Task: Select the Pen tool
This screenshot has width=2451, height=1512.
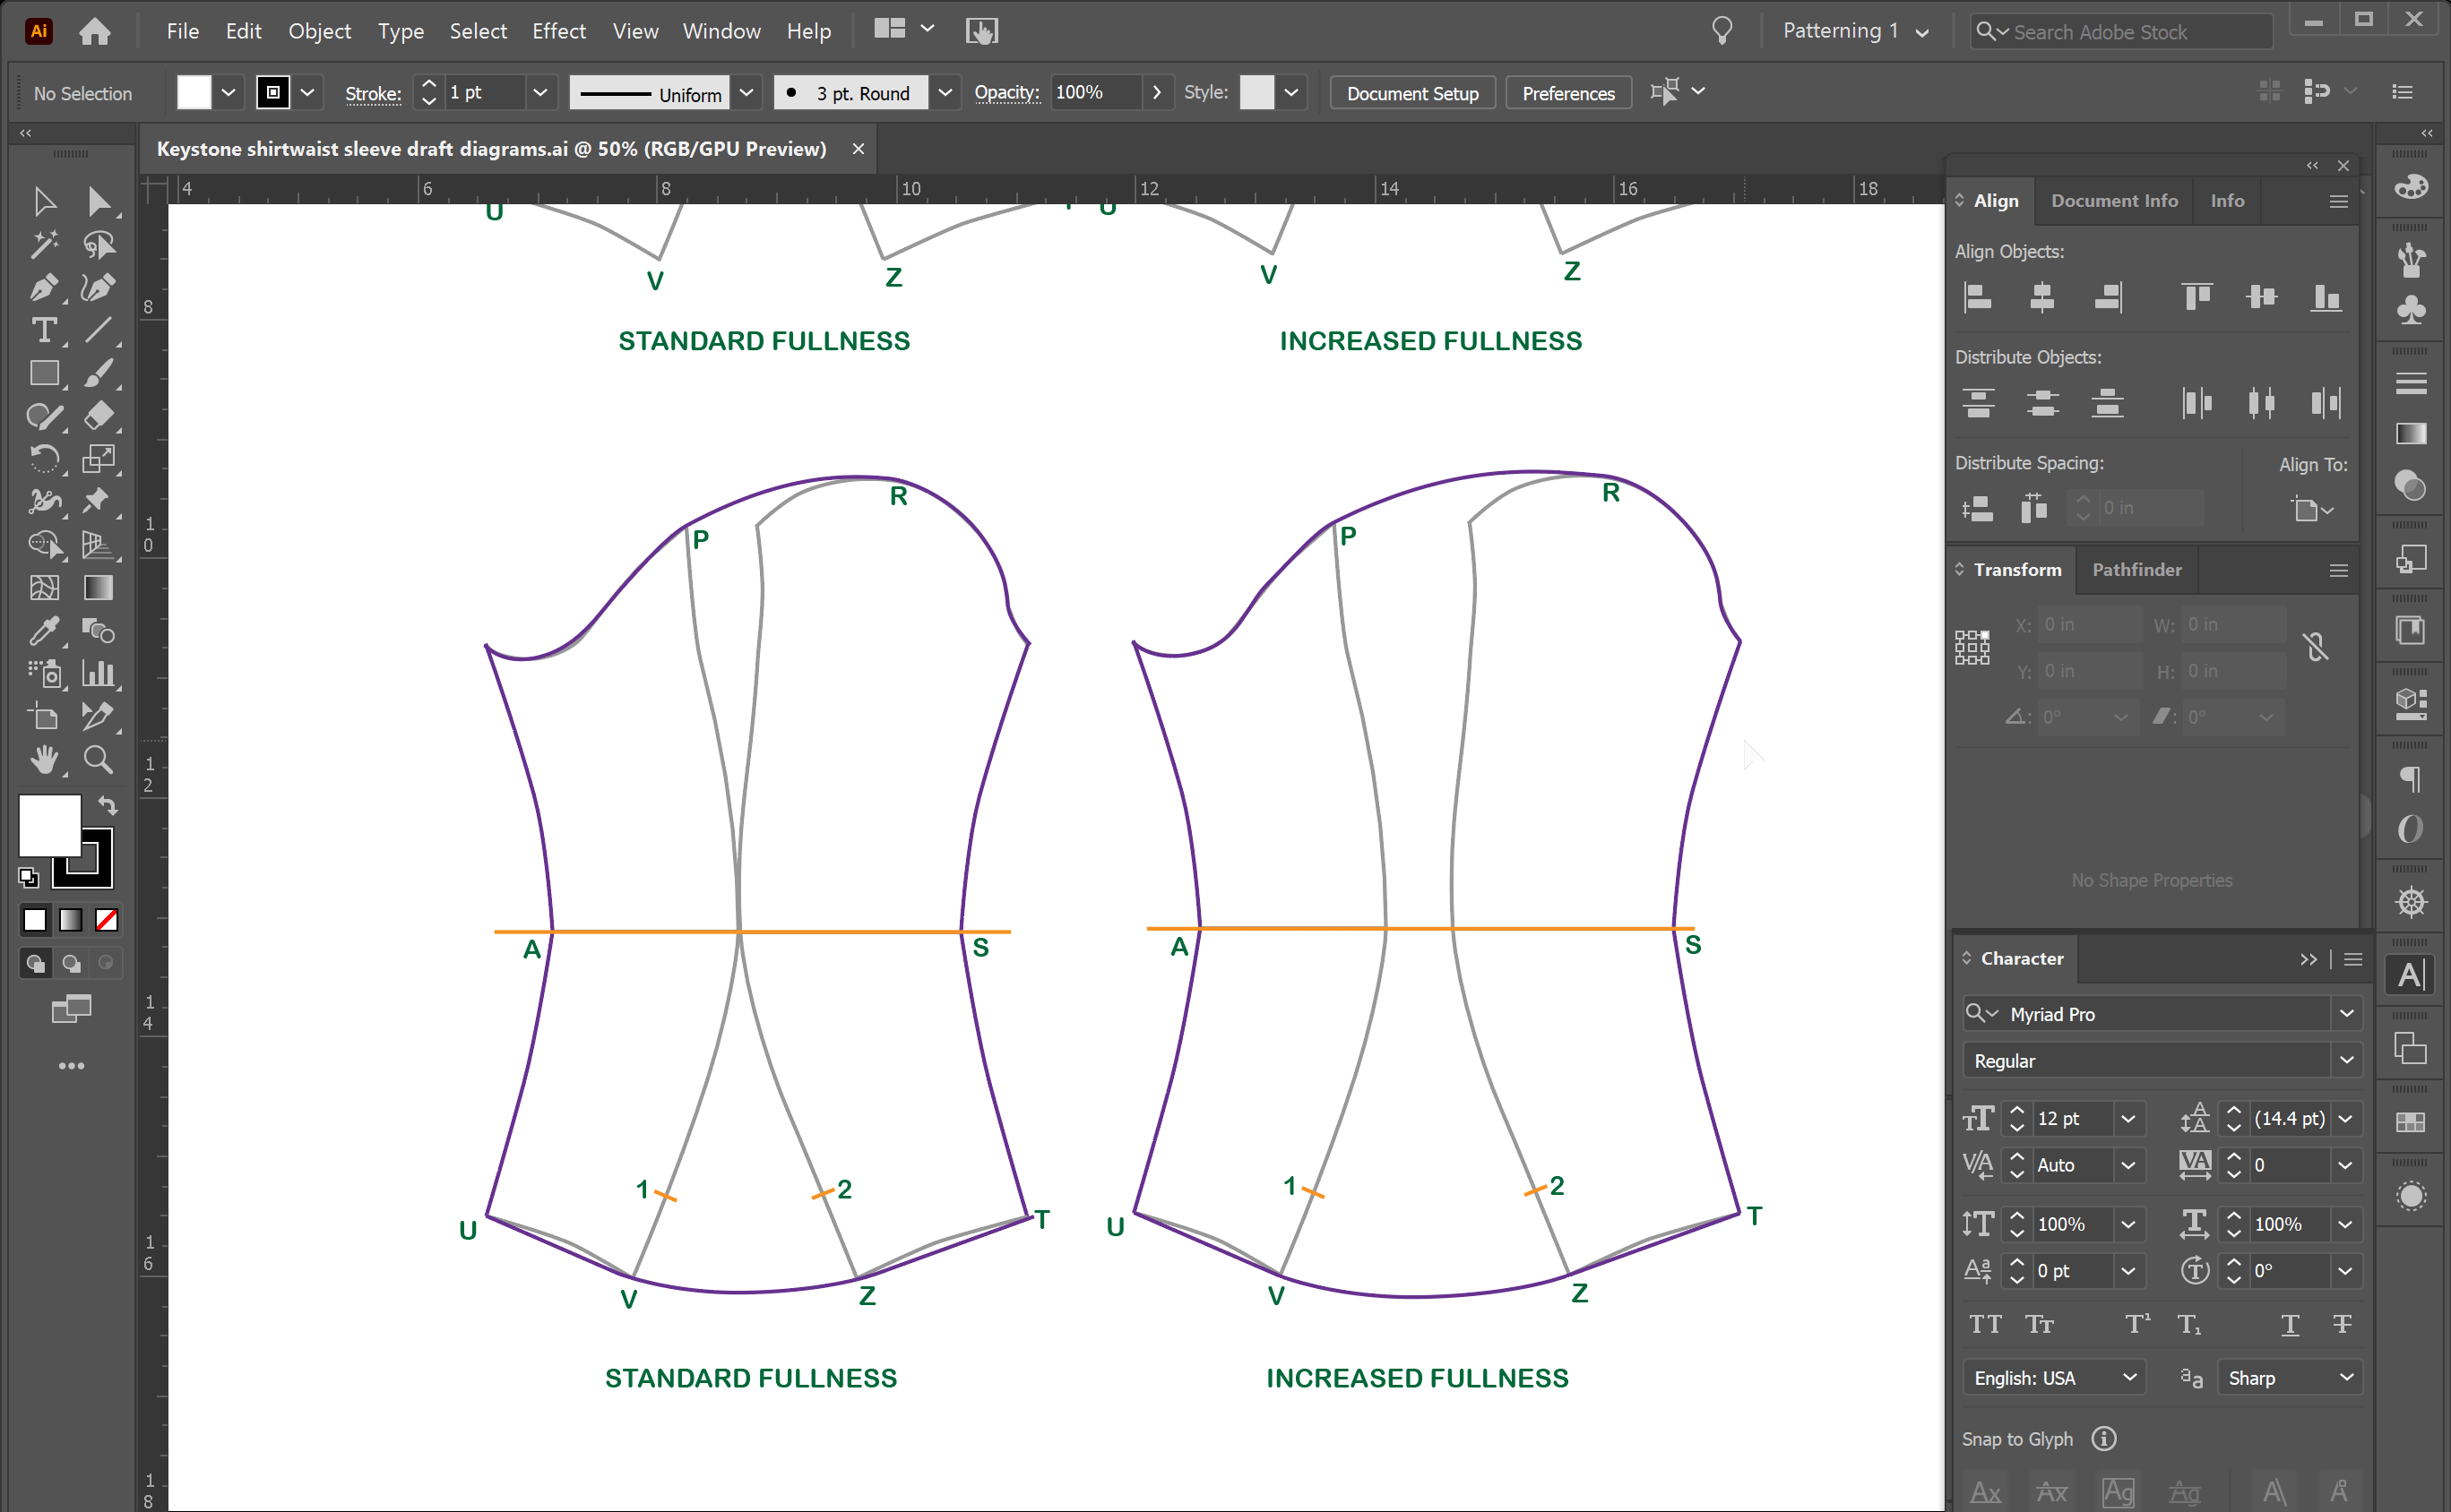Action: point(43,288)
